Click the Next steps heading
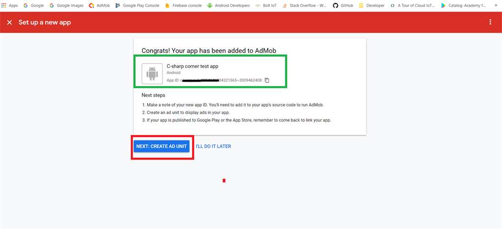This screenshot has width=502, height=229. pyautogui.click(x=153, y=95)
